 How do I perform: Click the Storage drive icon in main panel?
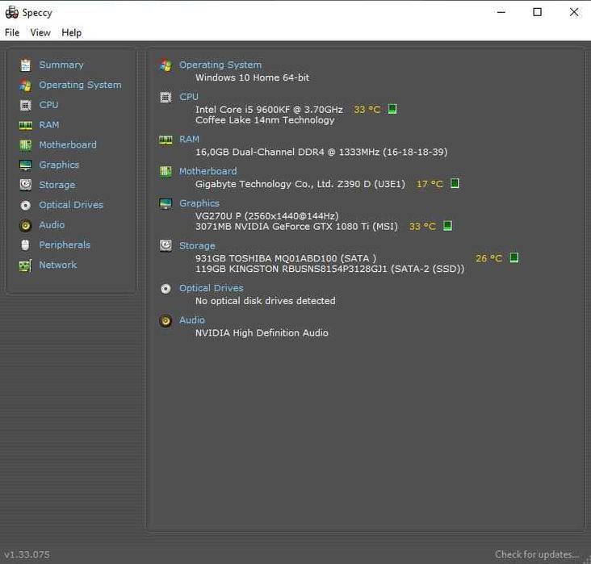[x=166, y=245]
